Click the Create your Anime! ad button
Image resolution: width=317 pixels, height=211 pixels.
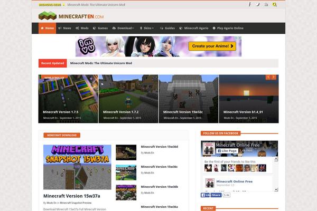212,46
